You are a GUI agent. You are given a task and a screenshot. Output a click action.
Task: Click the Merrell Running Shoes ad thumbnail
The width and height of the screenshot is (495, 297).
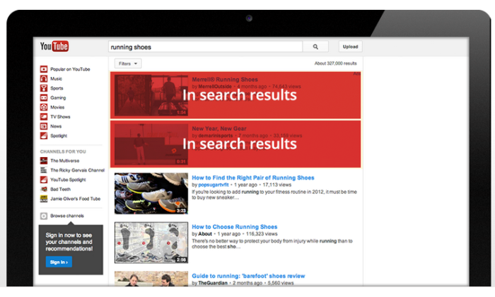(151, 95)
